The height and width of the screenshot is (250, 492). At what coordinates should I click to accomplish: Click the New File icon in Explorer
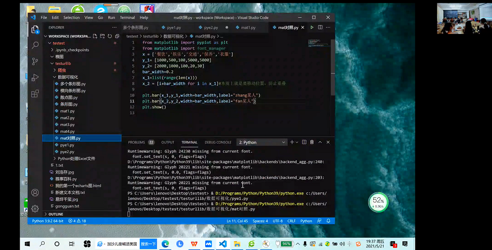tap(94, 36)
